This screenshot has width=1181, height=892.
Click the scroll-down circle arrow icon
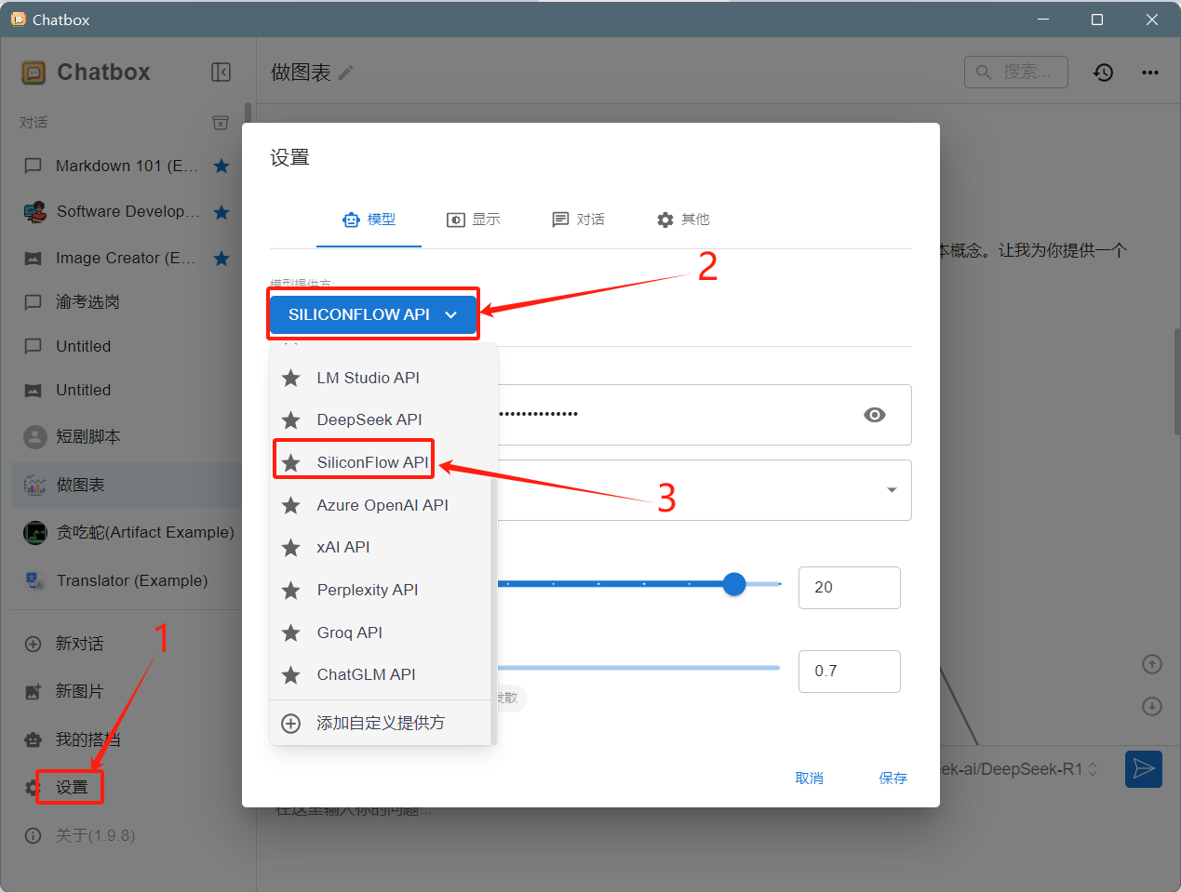point(1152,706)
